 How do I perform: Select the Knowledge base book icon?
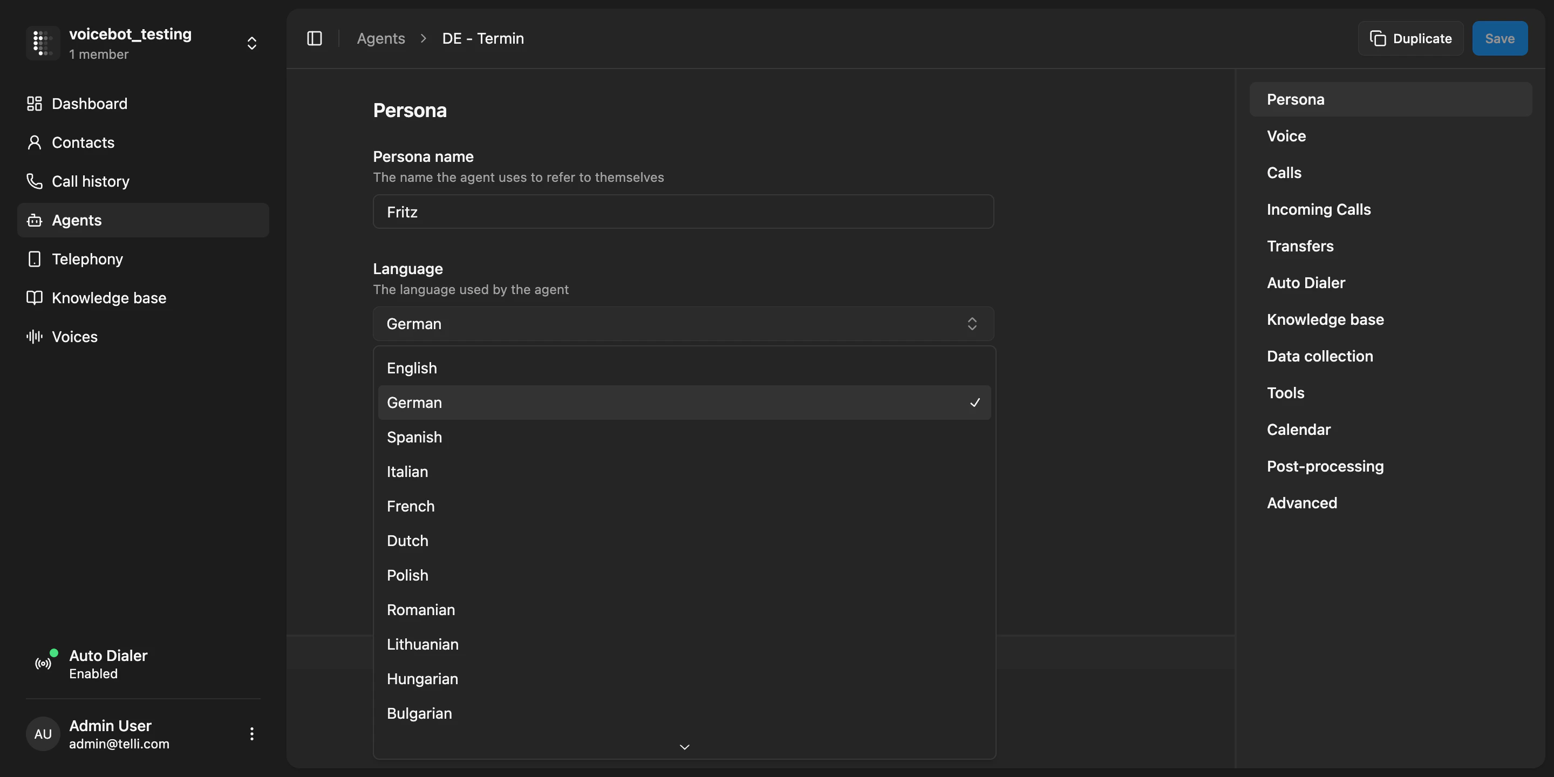35,297
